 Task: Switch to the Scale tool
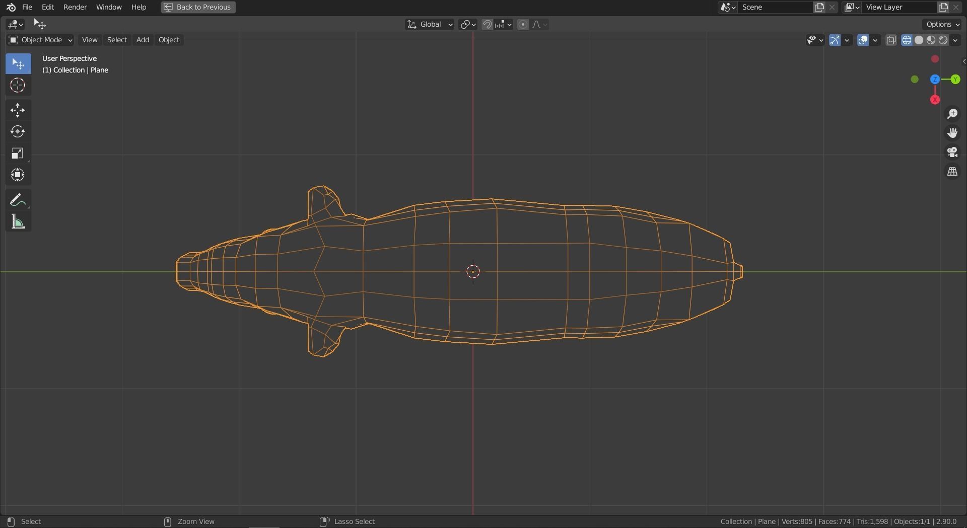point(18,154)
